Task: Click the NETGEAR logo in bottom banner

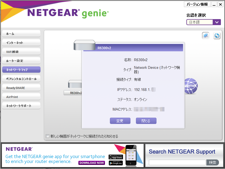Action: [19, 149]
